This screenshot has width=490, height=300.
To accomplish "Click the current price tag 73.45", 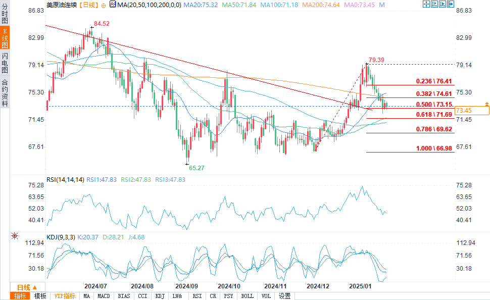I will point(472,110).
